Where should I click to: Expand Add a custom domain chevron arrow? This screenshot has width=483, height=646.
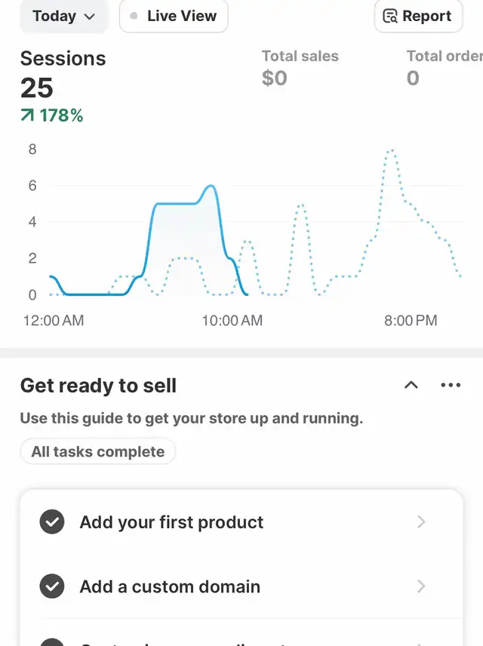(x=421, y=586)
